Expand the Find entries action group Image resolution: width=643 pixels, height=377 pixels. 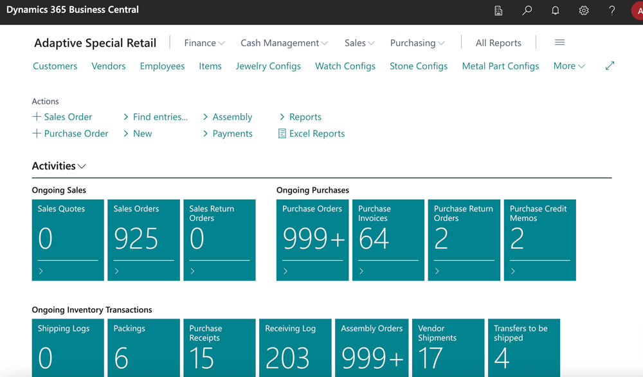[x=155, y=117]
